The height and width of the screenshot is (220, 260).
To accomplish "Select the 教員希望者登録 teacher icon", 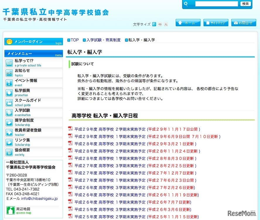I will point(9,132).
